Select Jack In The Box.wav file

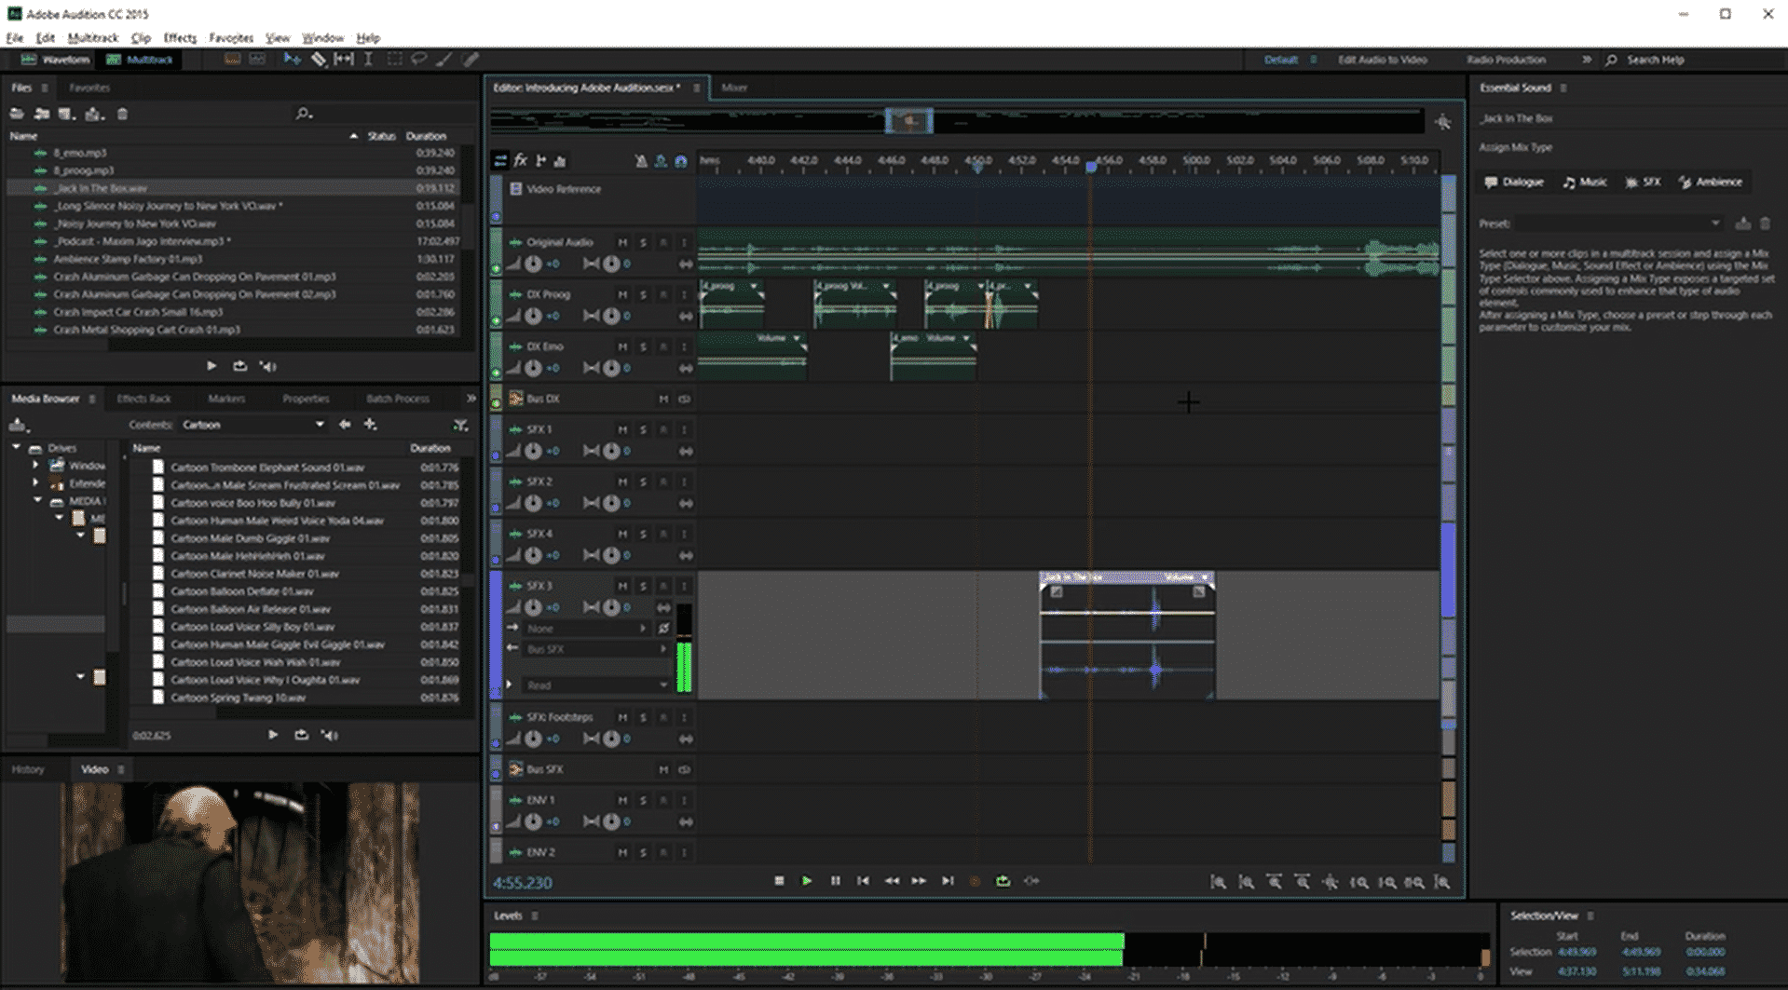pos(101,188)
